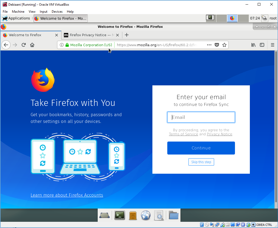
Task: Open a new tab with plus button
Action: [x=127, y=35]
